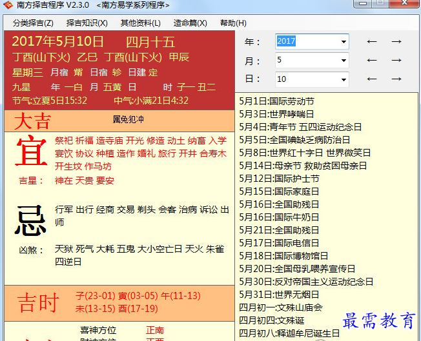Open the 其他资料(L) menu
This screenshot has width=421, height=341.
(x=140, y=23)
